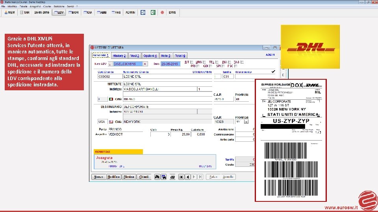The width and height of the screenshot is (378, 212).
Task: Switch to the History 2 tab
Action: click(x=119, y=56)
